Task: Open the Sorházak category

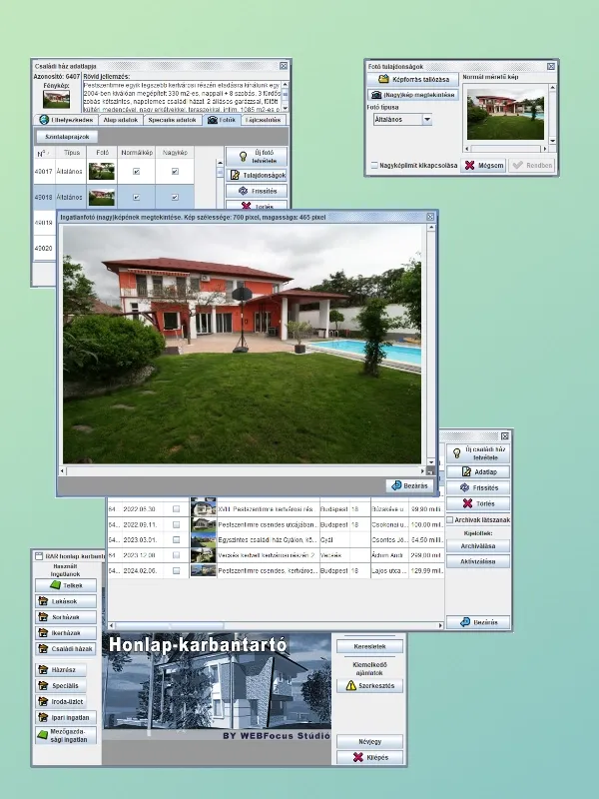Action: [66, 617]
